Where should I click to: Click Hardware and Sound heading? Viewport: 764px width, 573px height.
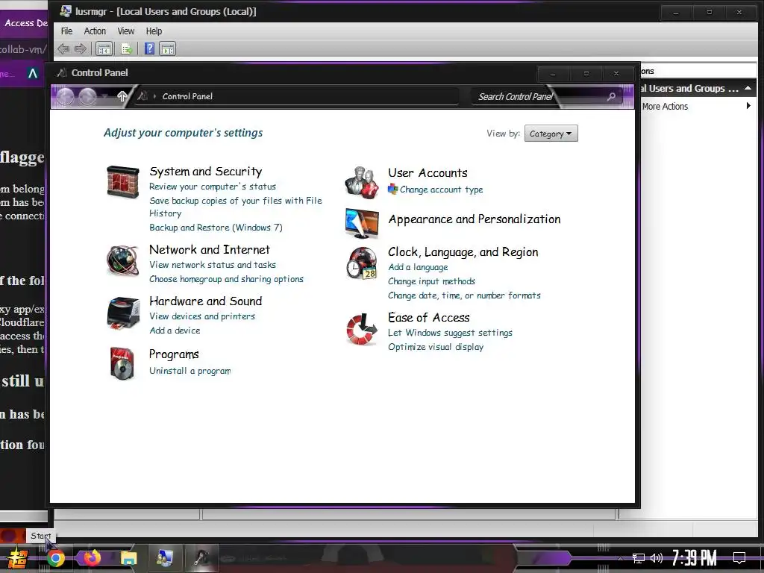(206, 301)
